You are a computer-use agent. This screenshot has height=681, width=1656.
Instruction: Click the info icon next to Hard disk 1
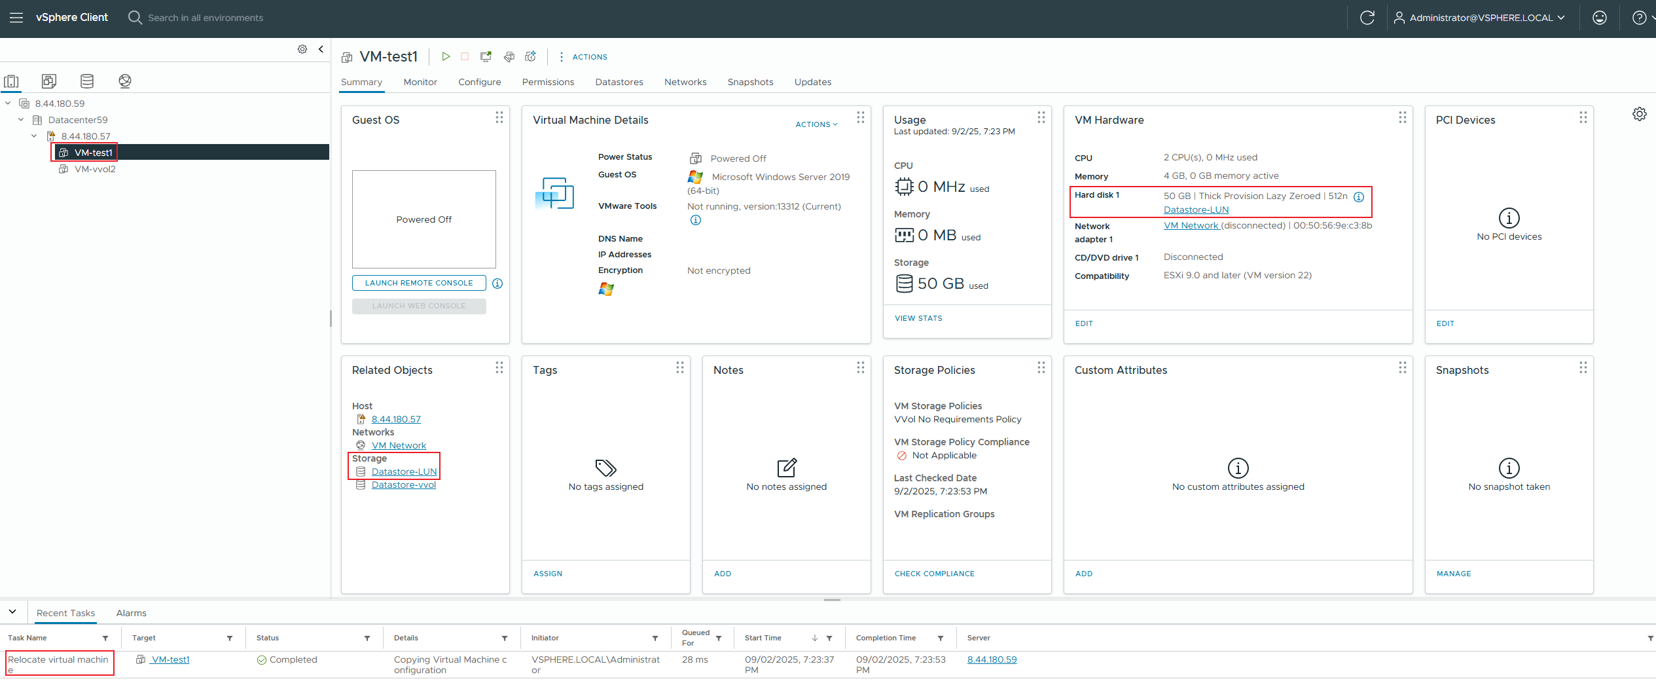click(x=1359, y=196)
